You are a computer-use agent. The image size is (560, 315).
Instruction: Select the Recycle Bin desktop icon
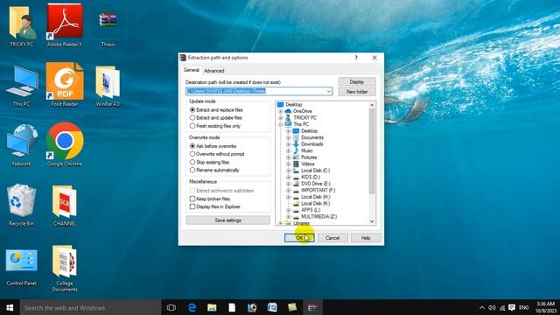point(21,205)
